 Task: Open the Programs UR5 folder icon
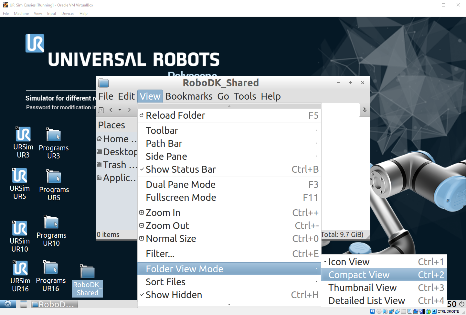(x=54, y=177)
